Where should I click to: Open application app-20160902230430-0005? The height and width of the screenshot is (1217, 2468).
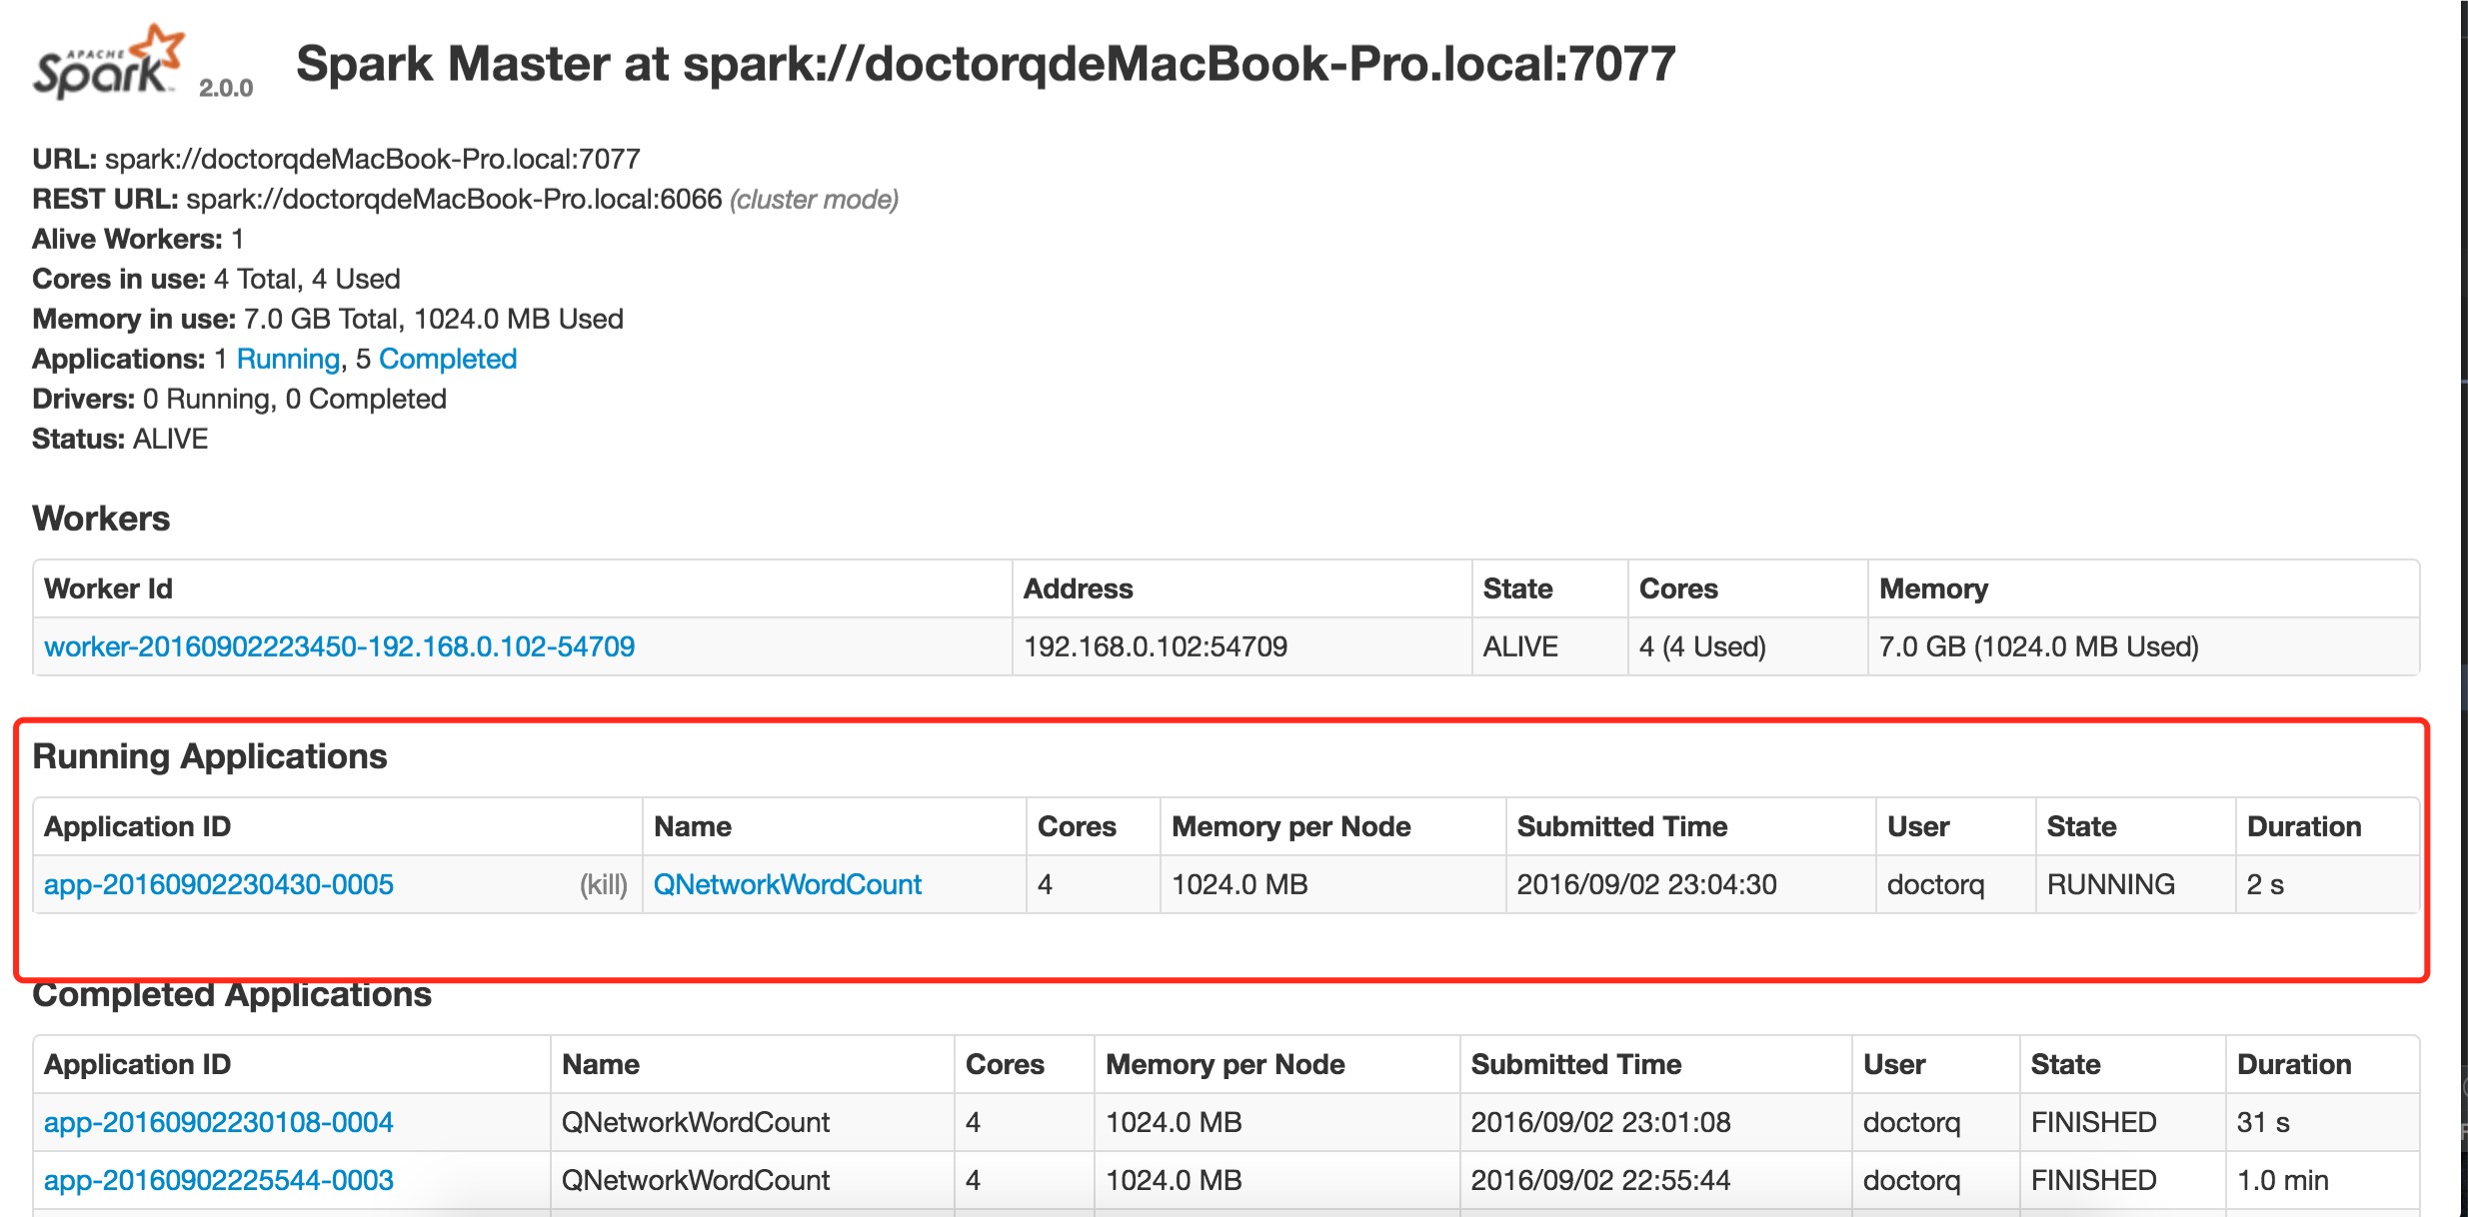[x=218, y=884]
